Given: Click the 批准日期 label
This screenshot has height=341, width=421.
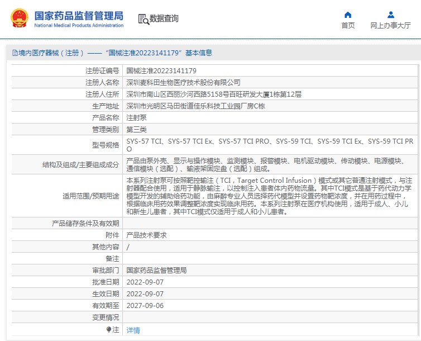Looking at the screenshot, I should click(x=106, y=282).
